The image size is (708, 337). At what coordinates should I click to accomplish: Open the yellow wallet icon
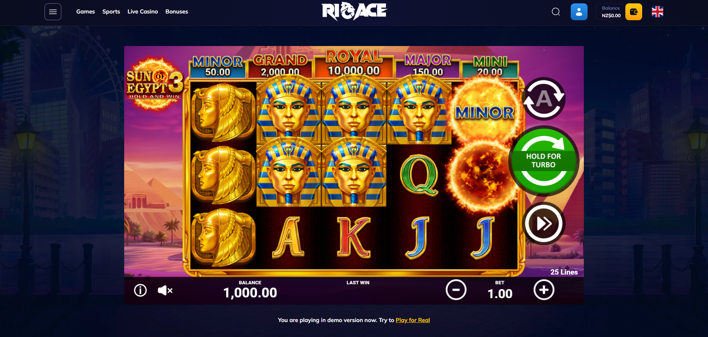pyautogui.click(x=634, y=12)
